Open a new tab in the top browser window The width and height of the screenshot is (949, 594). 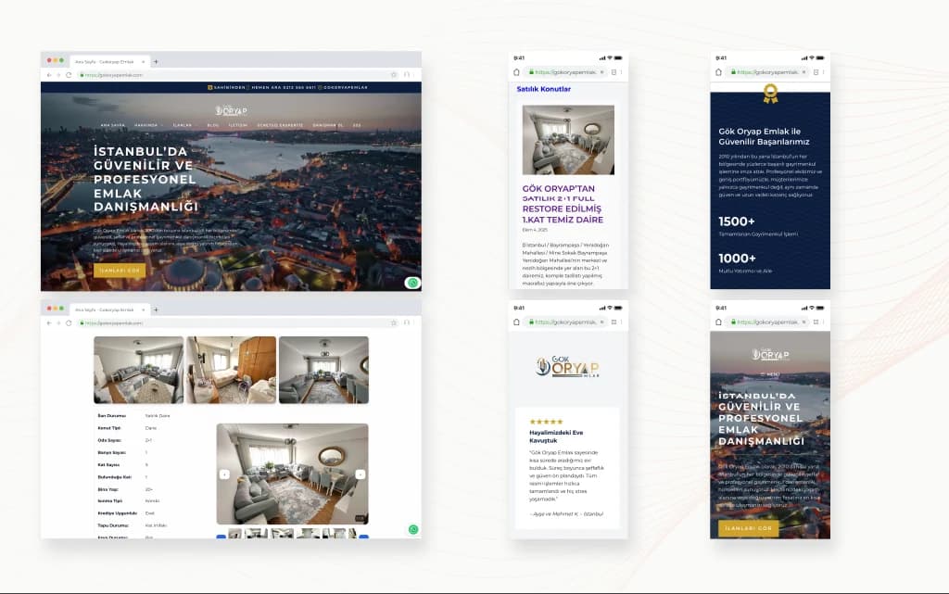156,62
